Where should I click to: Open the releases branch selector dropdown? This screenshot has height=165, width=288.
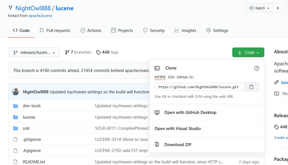tap(34, 52)
